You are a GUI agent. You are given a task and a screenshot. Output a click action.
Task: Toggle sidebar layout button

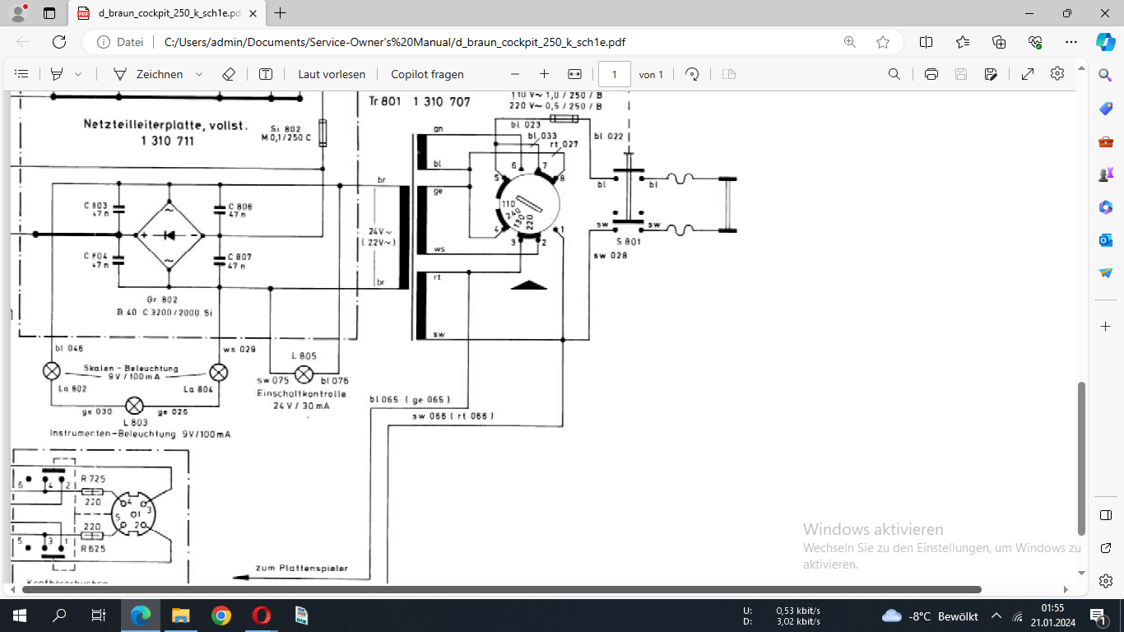[1105, 515]
